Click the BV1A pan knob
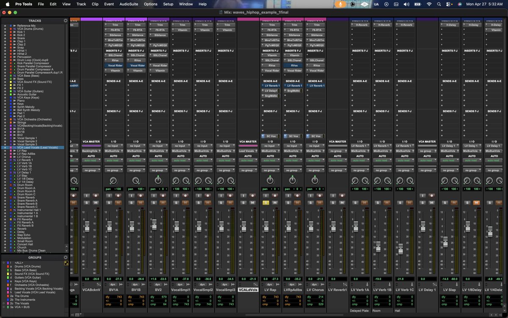This screenshot has height=318, width=508. click(113, 180)
